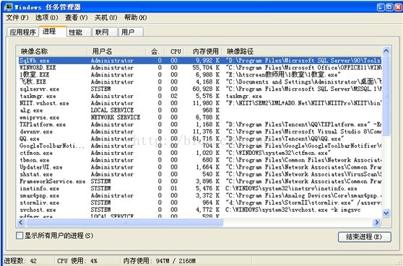Select the svchost.exe process row
The height and width of the screenshot is (266, 403).
[x=200, y=210]
